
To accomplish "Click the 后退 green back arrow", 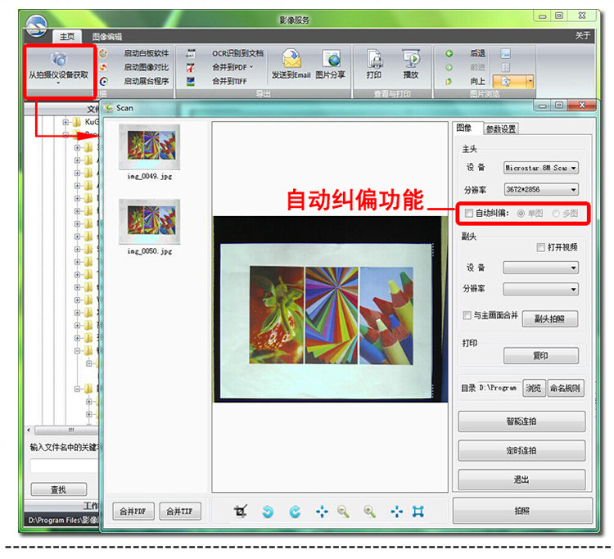I will [449, 53].
